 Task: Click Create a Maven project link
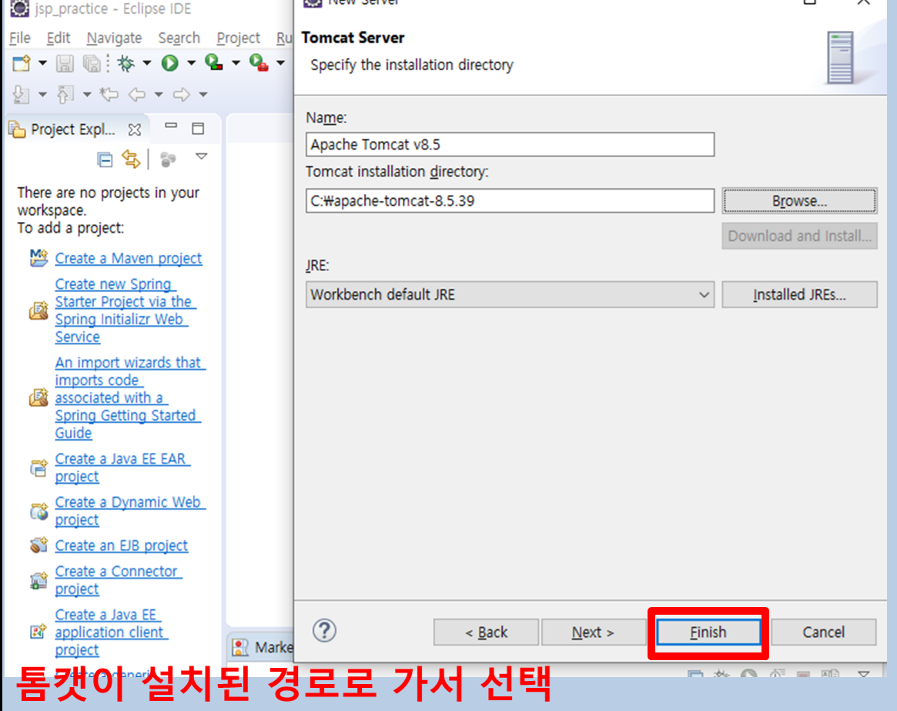pos(128,258)
